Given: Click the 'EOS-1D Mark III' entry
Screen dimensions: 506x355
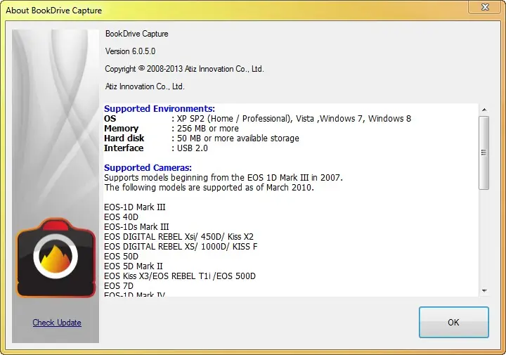Looking at the screenshot, I should (134, 207).
